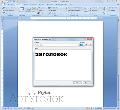Click the tab selector left of ruler
This screenshot has width=120, height=110.
pos(2,18)
